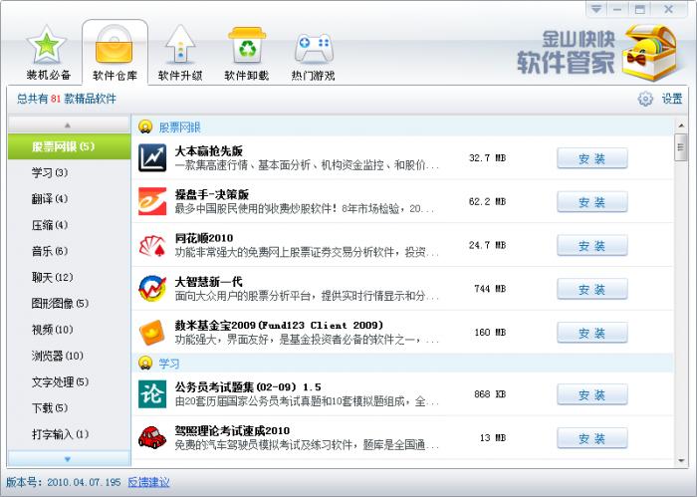This screenshot has width=697, height=497.
Task: Click the 总共有 81 款精品软件 text
Action: 67,99
